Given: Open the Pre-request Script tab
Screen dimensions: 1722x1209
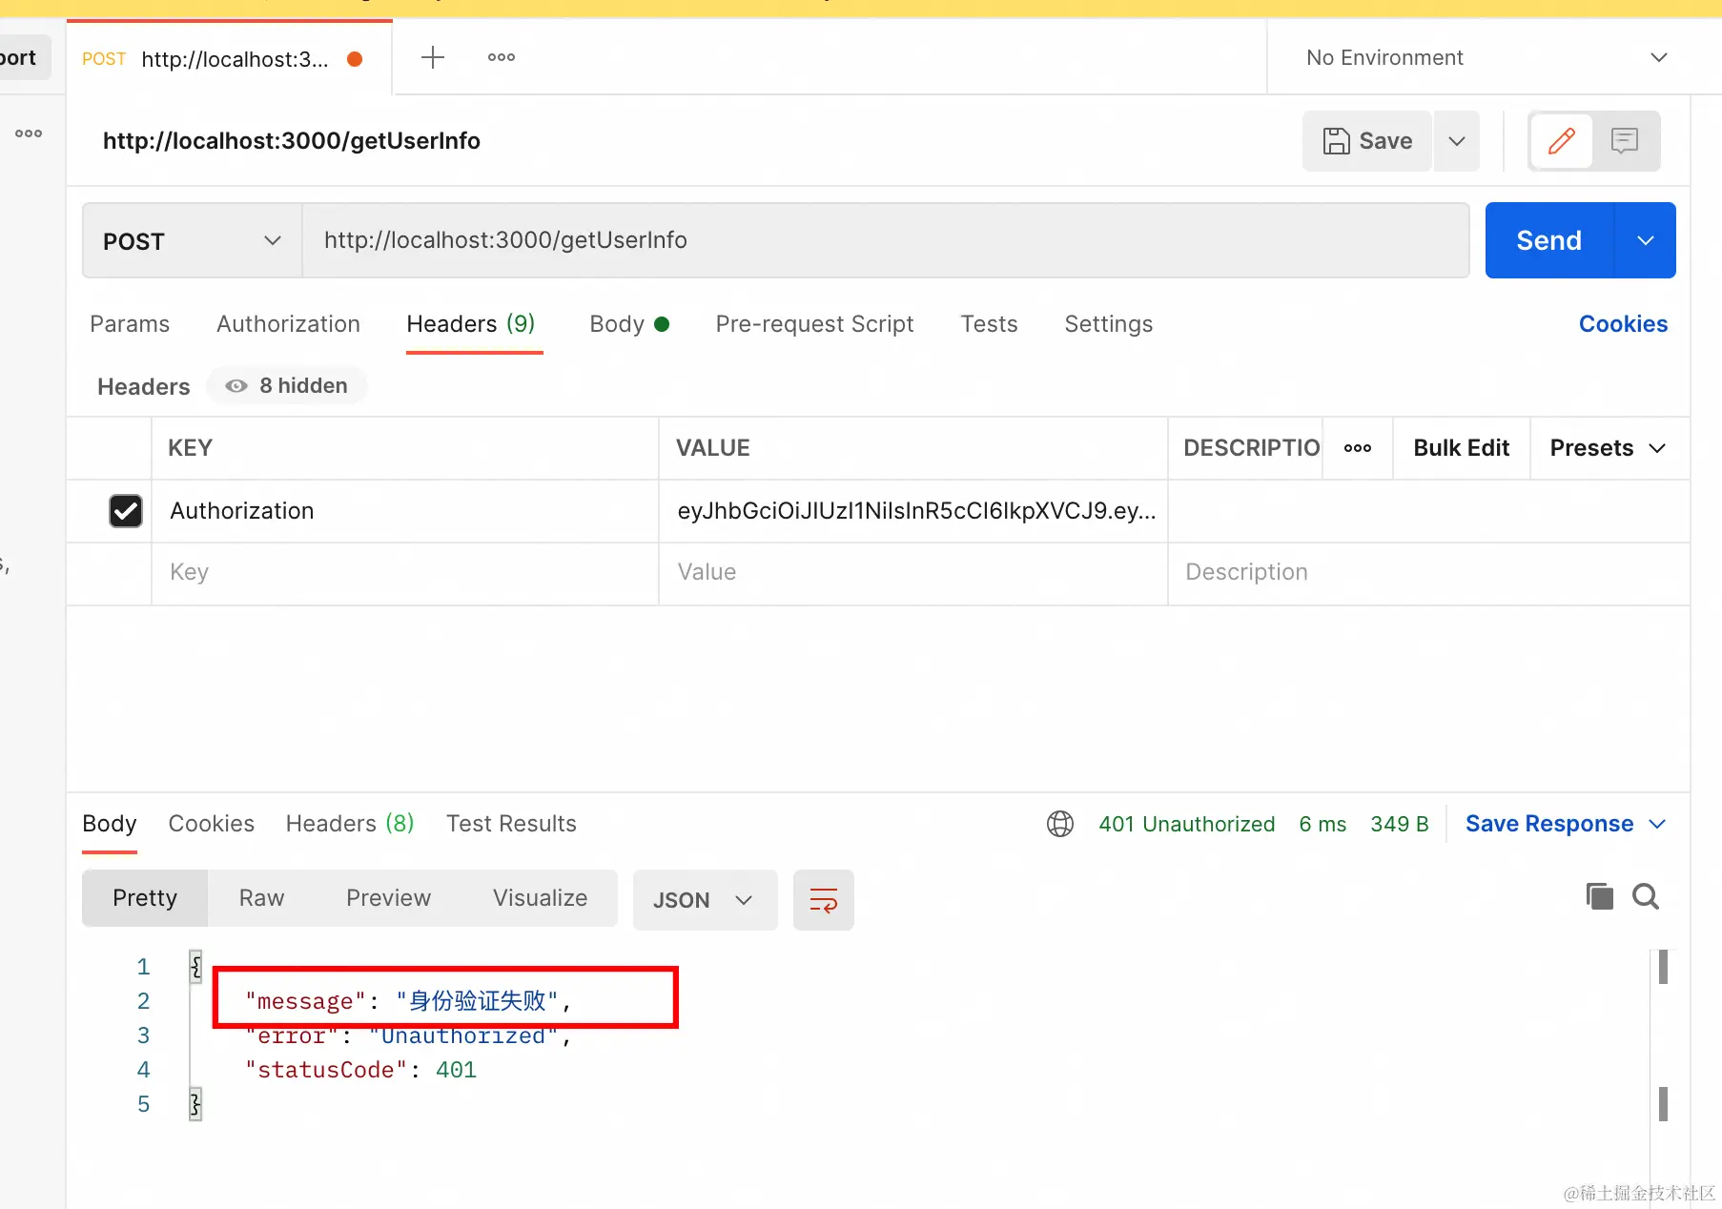Looking at the screenshot, I should point(814,324).
